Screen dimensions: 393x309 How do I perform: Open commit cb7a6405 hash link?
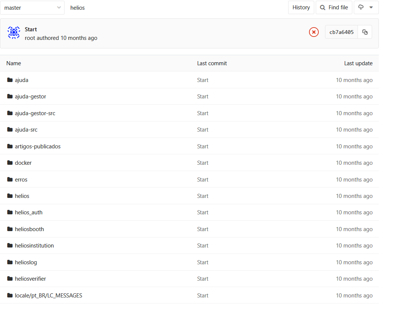[341, 32]
